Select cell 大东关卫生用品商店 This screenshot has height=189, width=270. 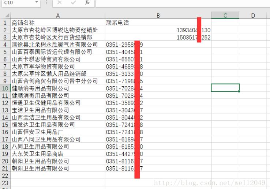point(58,154)
